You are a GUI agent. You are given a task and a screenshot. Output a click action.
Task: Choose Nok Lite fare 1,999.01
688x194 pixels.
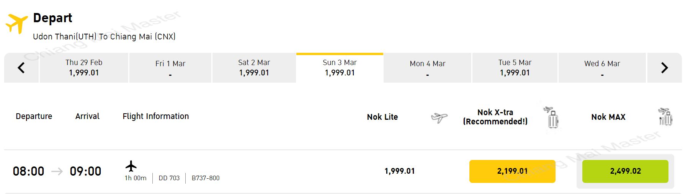pyautogui.click(x=400, y=171)
